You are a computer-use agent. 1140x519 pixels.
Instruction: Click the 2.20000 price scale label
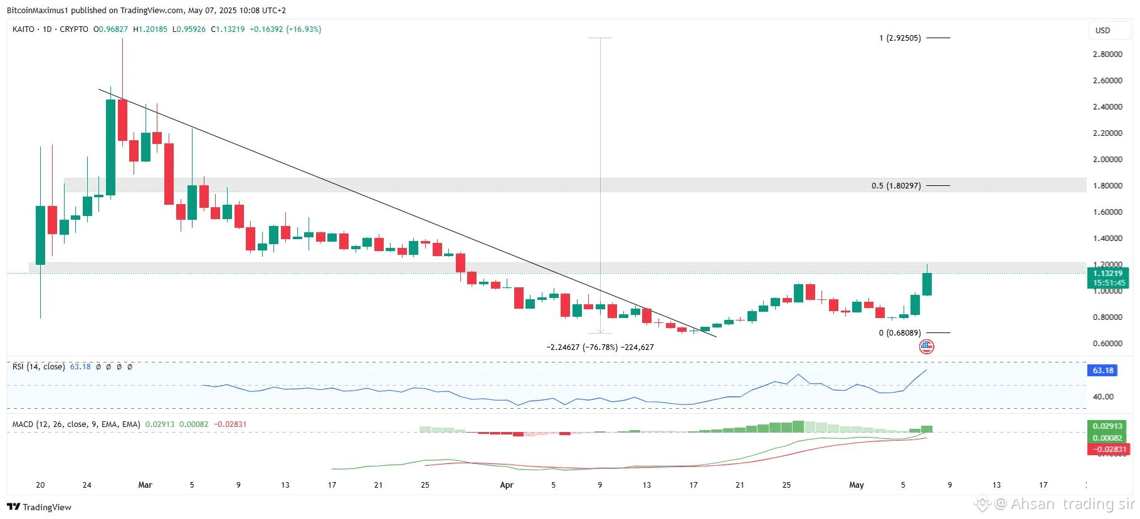pos(1107,133)
